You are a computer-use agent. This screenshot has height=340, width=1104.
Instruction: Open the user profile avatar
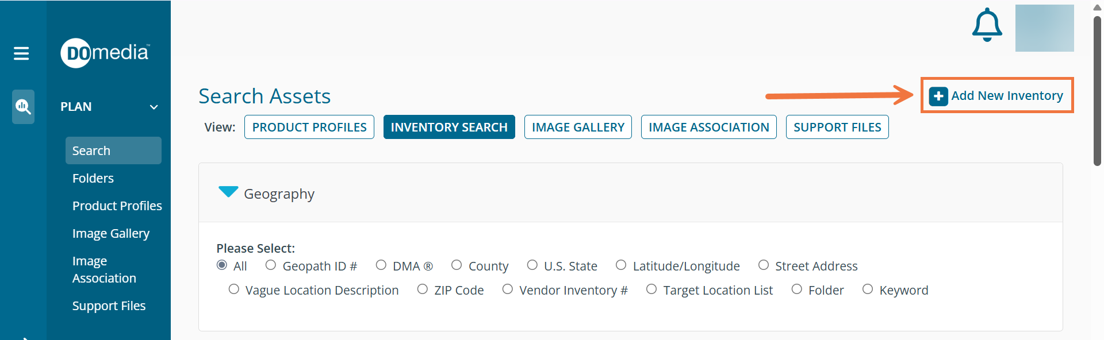point(1044,28)
